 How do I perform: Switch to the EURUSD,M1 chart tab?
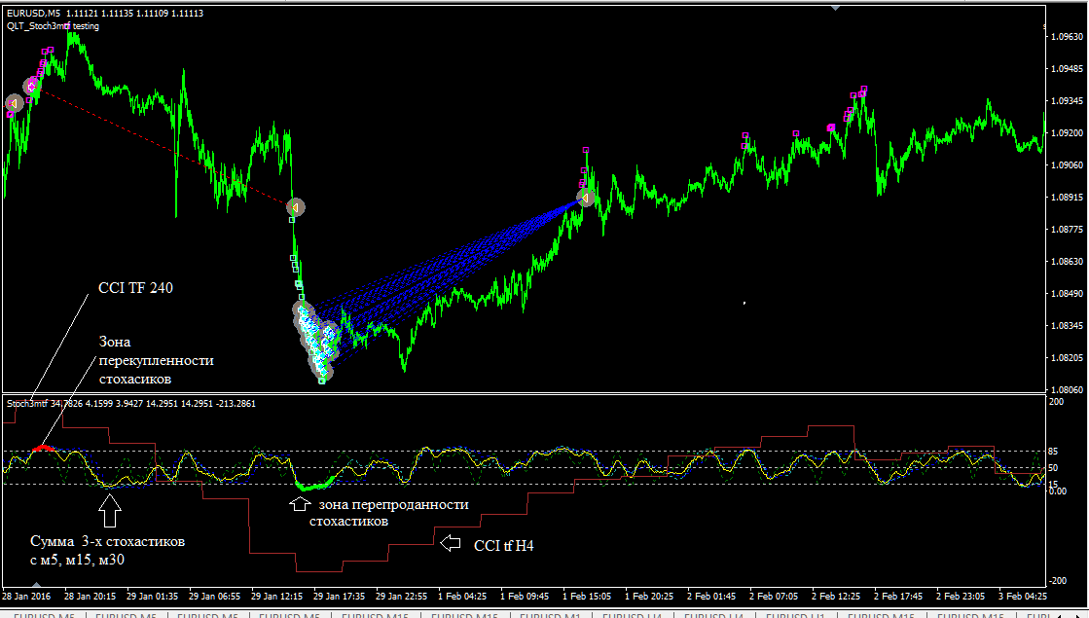[550, 614]
